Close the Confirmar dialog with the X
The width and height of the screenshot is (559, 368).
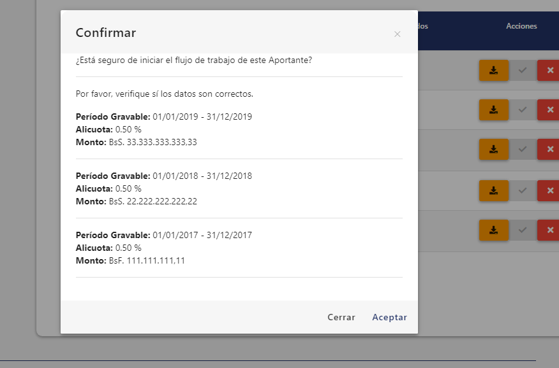(398, 34)
